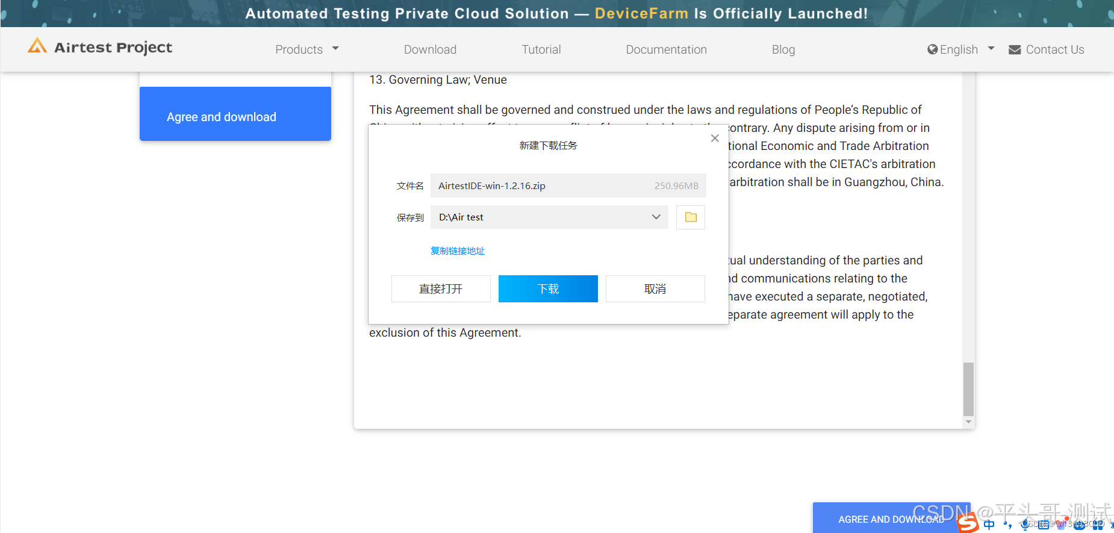This screenshot has width=1114, height=533.
Task: Cancel the download with 取消 button
Action: (x=655, y=288)
